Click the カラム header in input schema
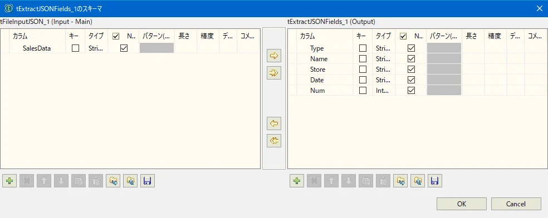 click(38, 36)
